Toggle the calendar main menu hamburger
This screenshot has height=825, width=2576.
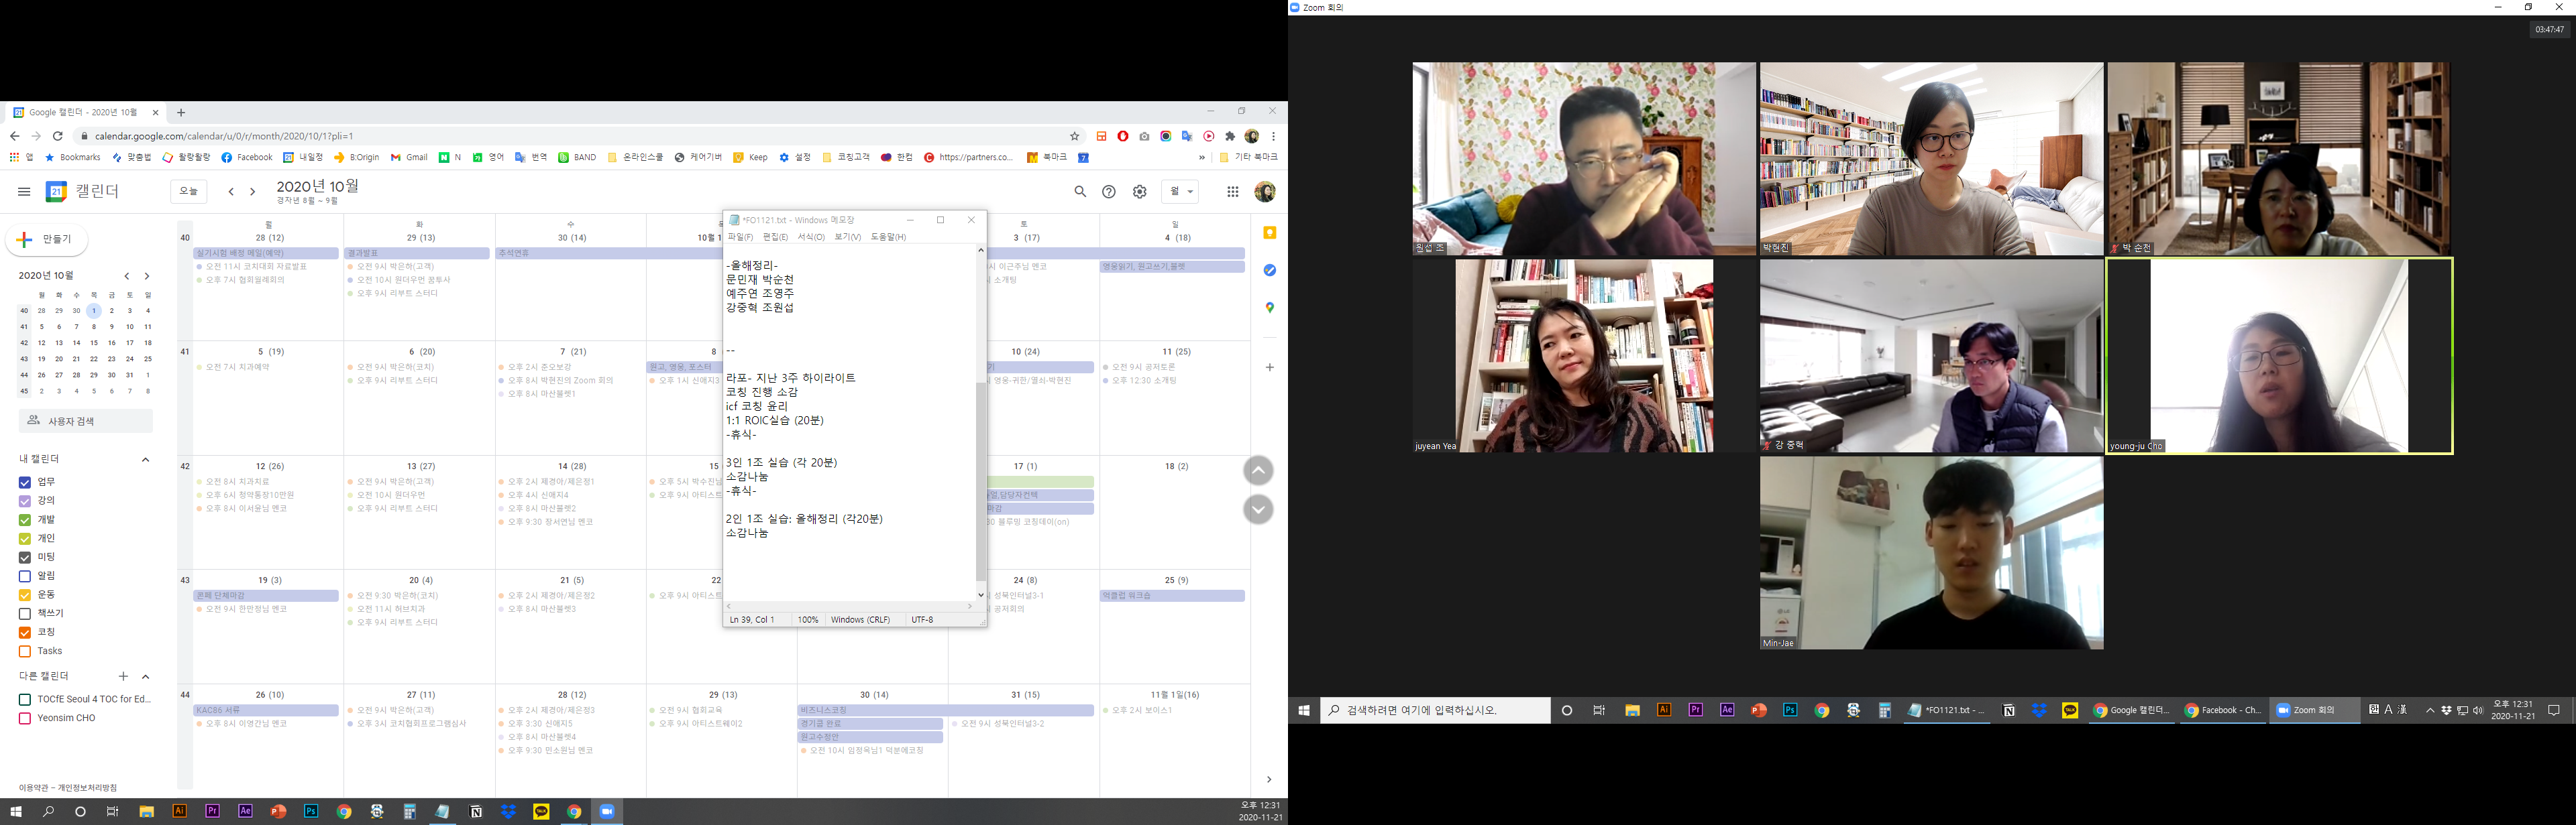click(24, 192)
